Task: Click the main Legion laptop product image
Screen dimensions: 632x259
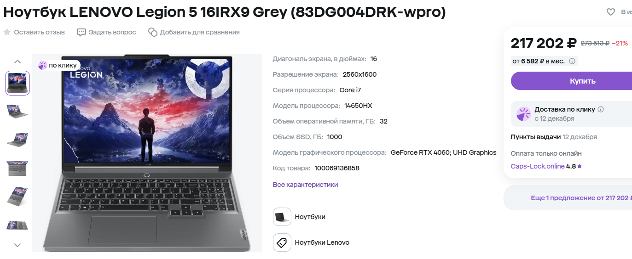Action: pyautogui.click(x=147, y=153)
